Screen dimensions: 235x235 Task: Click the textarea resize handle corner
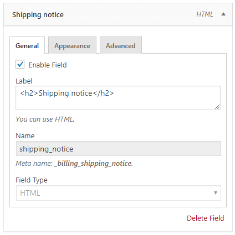coord(217,107)
